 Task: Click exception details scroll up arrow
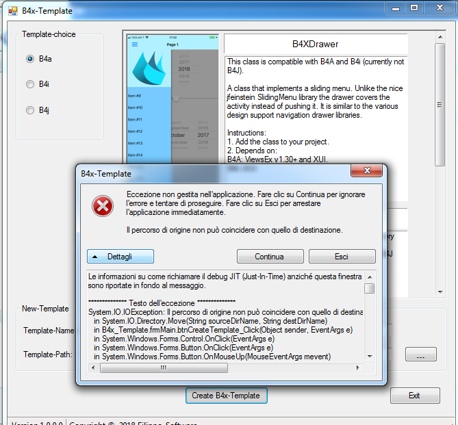coord(370,277)
